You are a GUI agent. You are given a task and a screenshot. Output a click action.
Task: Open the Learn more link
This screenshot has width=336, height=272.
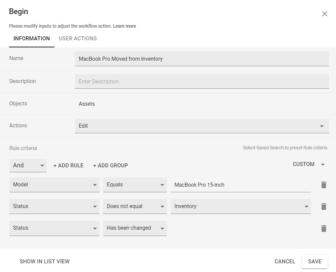pyautogui.click(x=124, y=26)
